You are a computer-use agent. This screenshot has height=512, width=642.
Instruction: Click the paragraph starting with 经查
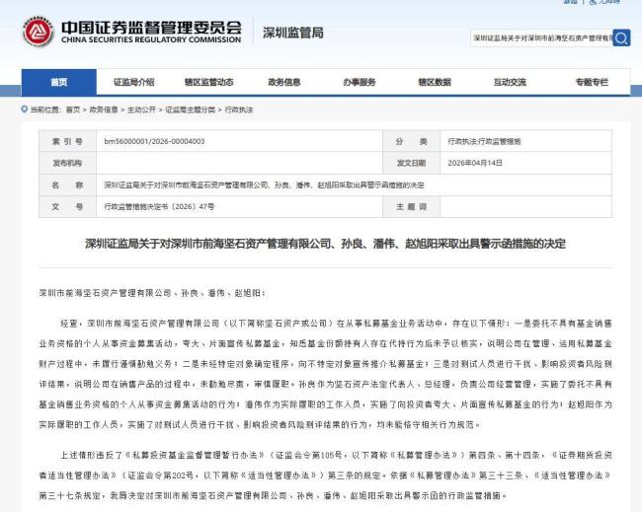326,374
